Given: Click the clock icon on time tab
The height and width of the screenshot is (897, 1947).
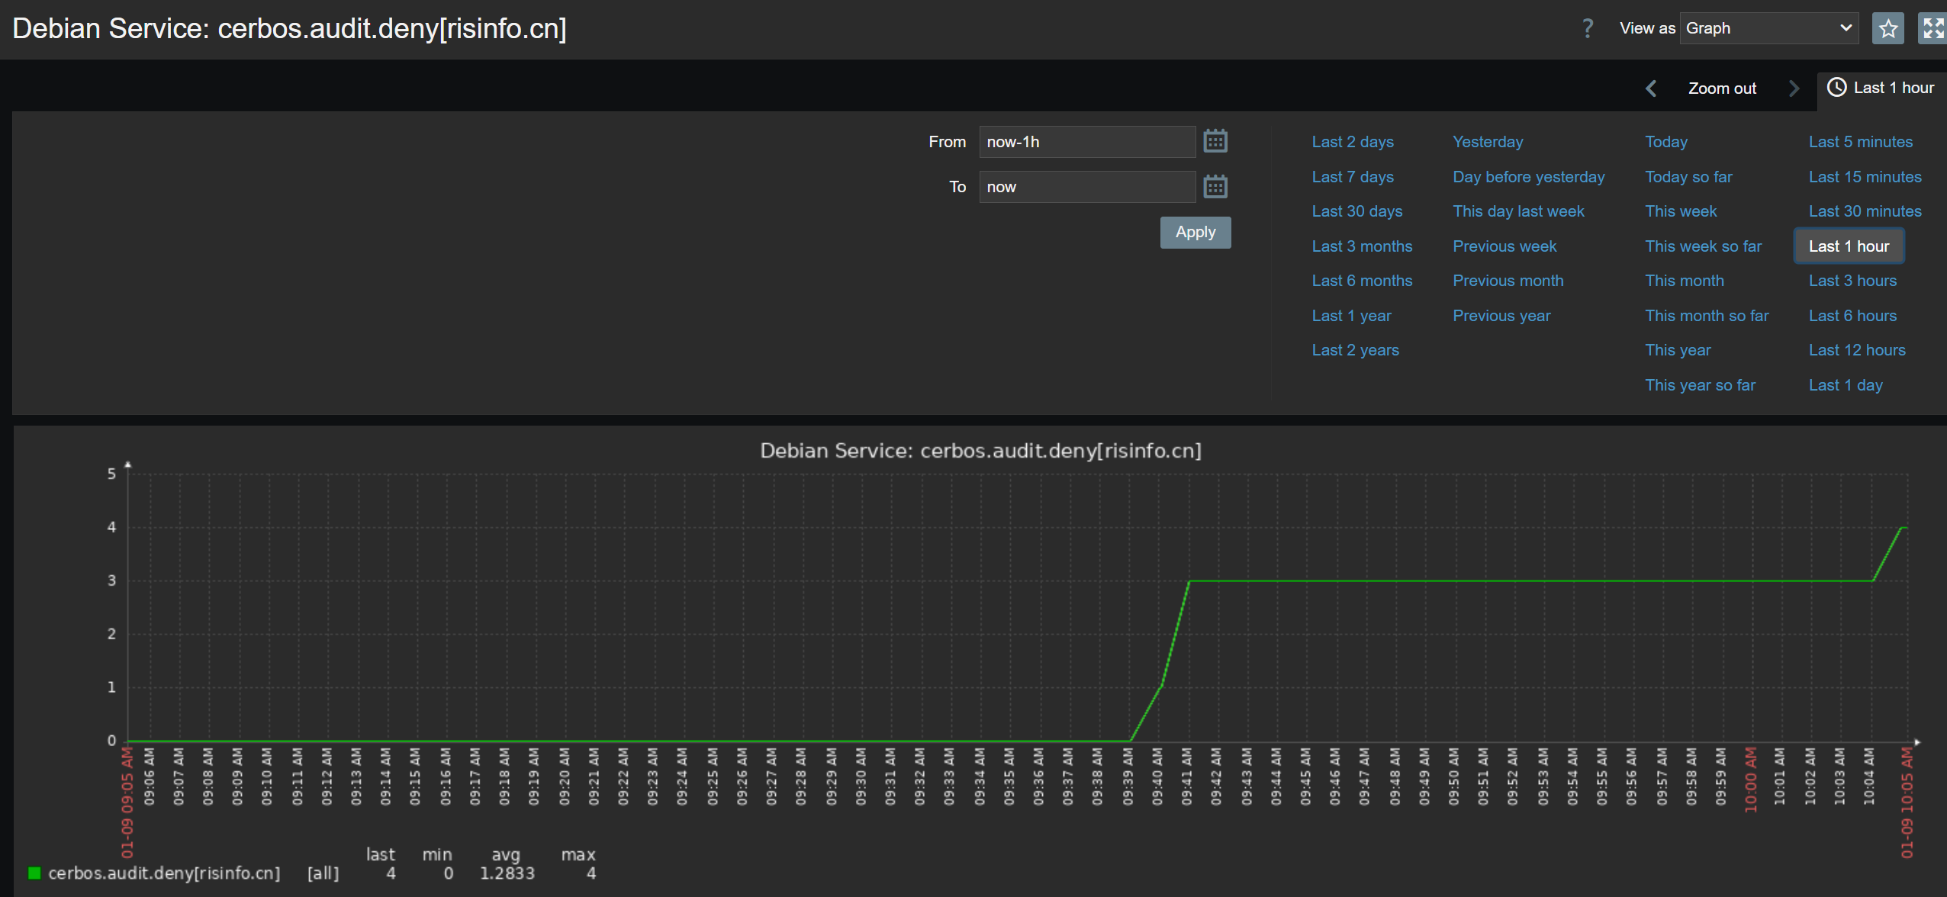Looking at the screenshot, I should pos(1836,88).
